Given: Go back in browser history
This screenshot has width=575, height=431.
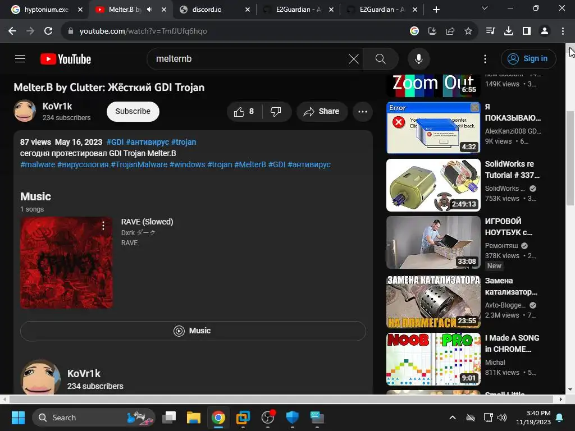Looking at the screenshot, I should [12, 31].
